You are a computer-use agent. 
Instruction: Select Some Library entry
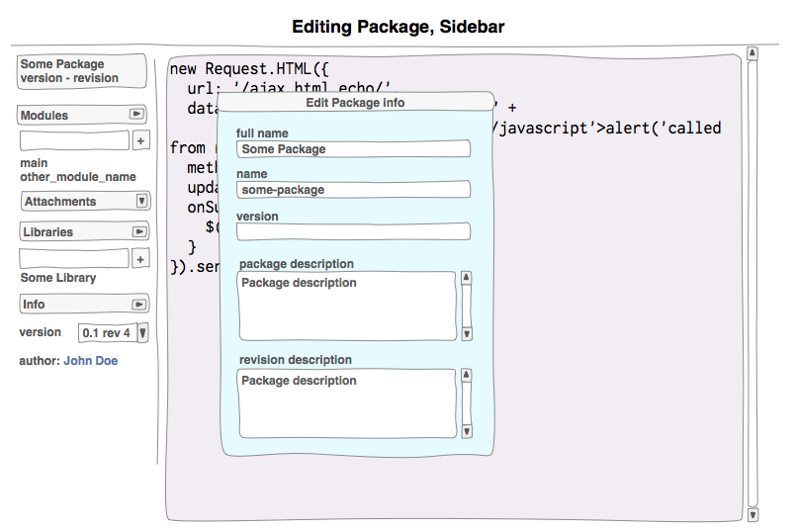click(x=58, y=278)
